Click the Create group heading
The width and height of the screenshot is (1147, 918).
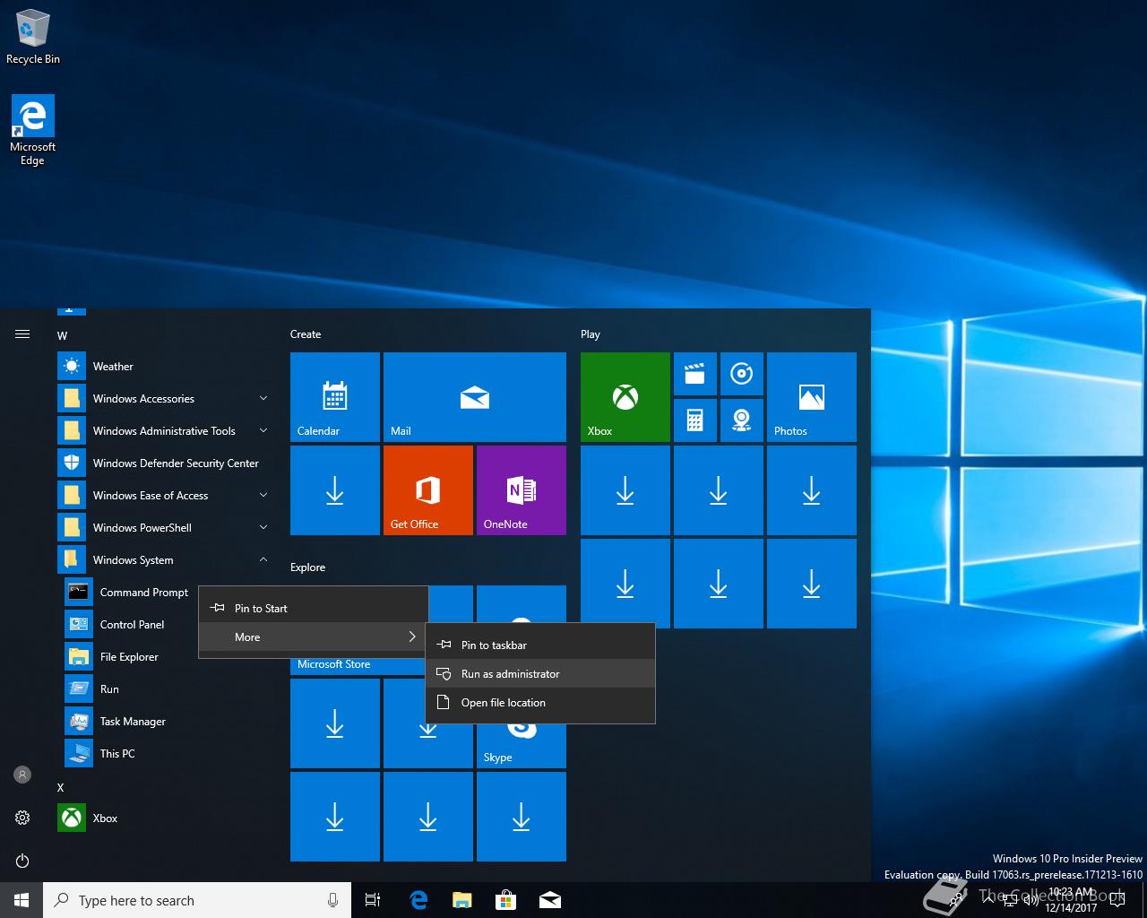(x=306, y=334)
